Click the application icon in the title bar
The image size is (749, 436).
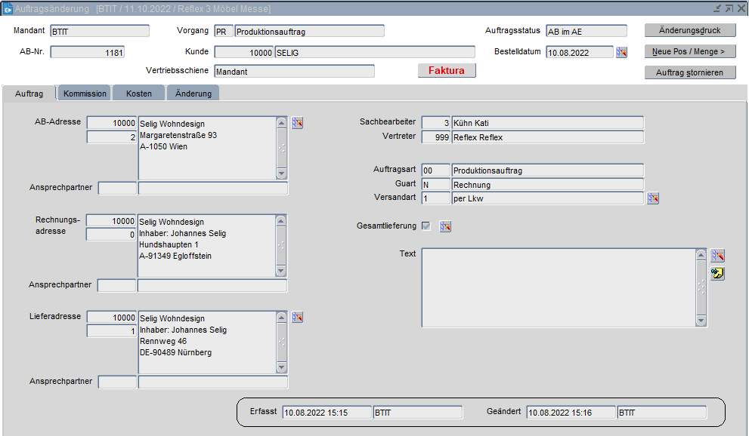(8, 8)
